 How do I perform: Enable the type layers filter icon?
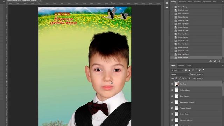pos(193,70)
